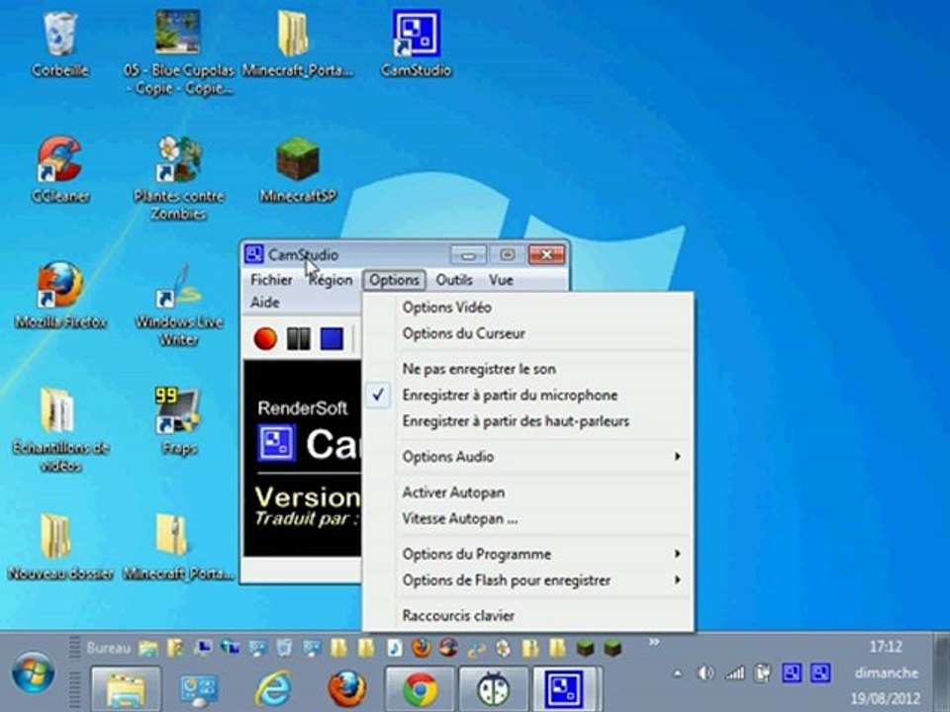Select the Minecraft_Porta... zip archive at bottom of desktop
The image size is (950, 712).
click(178, 547)
